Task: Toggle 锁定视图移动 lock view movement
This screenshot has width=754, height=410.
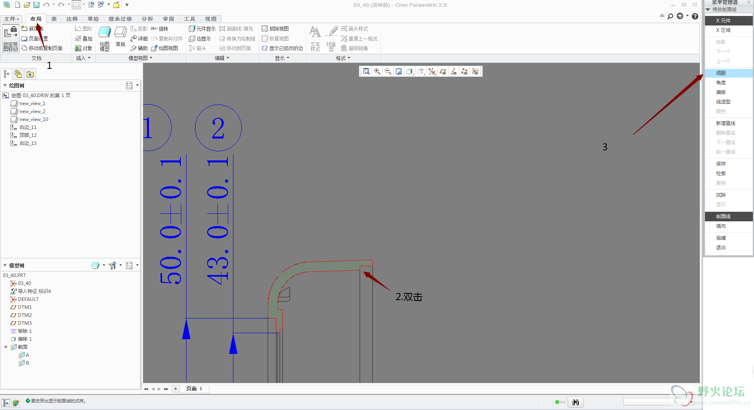Action: pyautogui.click(x=10, y=39)
